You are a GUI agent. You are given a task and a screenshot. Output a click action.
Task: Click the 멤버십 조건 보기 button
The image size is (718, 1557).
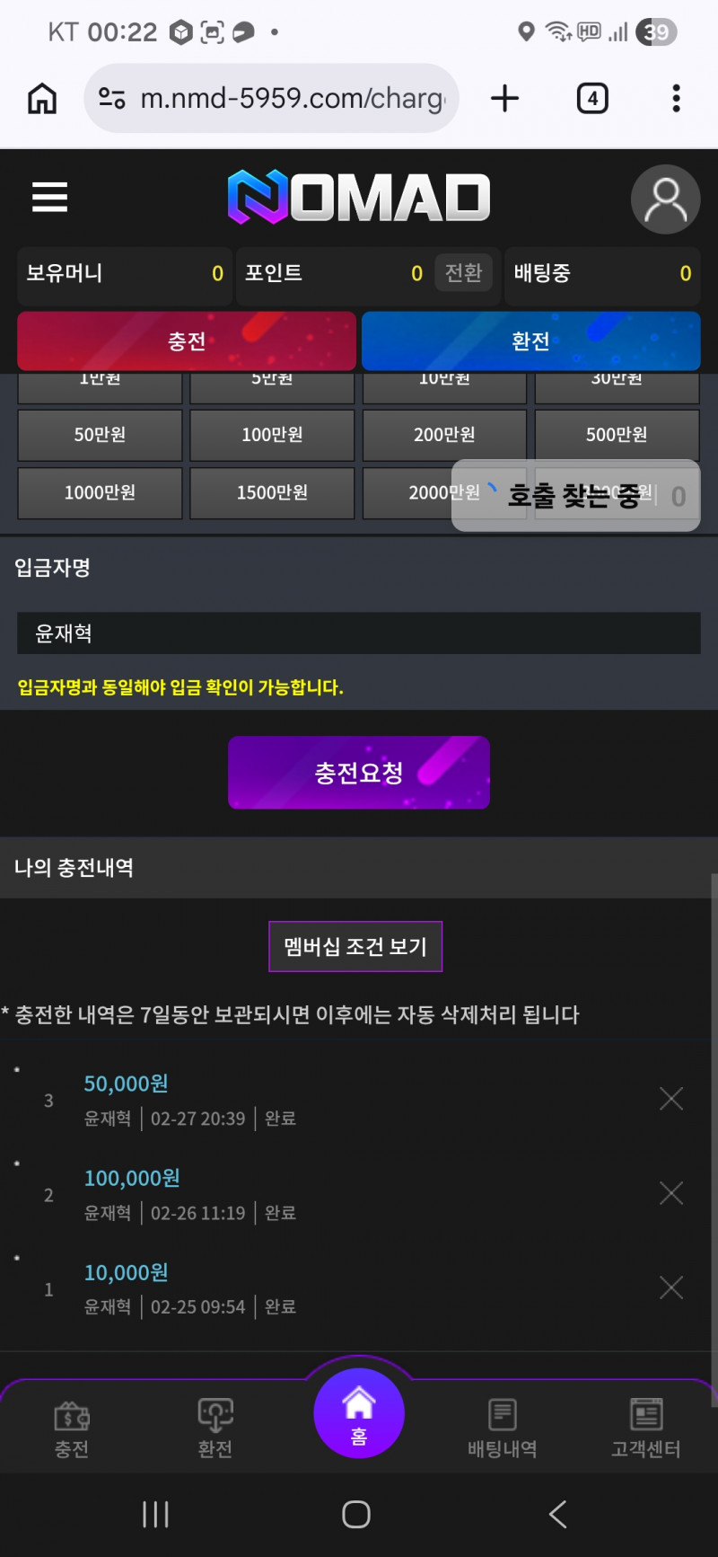pos(355,946)
